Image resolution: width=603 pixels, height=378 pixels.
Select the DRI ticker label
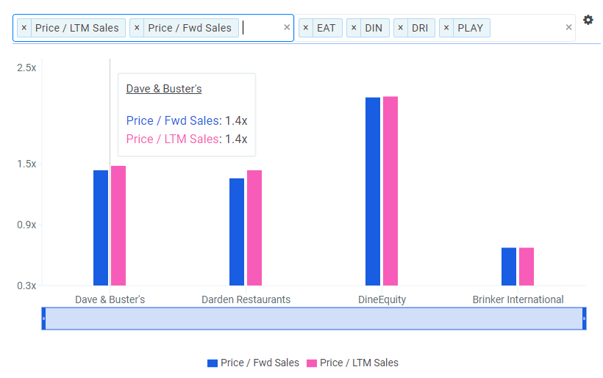tap(420, 28)
